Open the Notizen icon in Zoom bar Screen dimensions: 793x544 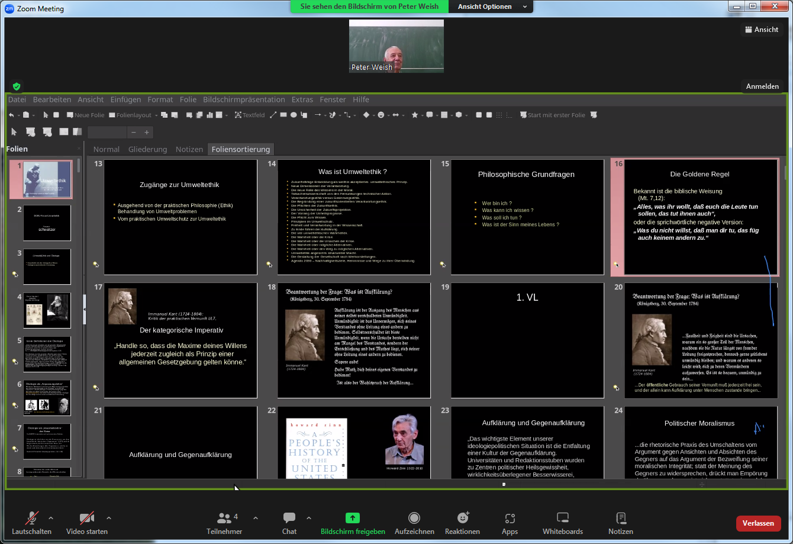point(620,519)
